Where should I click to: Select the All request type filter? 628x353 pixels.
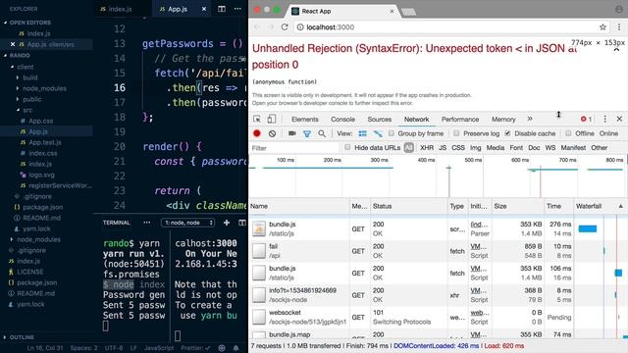click(x=408, y=148)
